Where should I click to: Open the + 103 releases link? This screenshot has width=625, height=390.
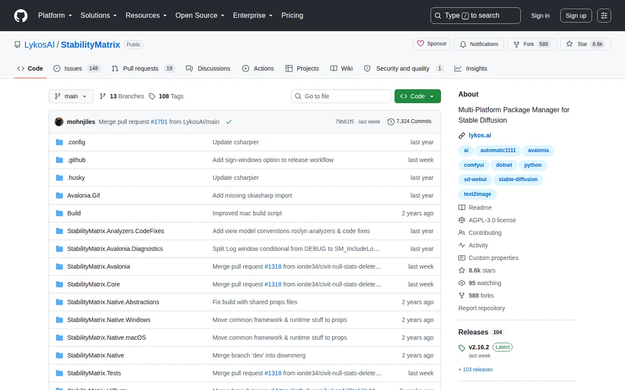[x=475, y=370]
